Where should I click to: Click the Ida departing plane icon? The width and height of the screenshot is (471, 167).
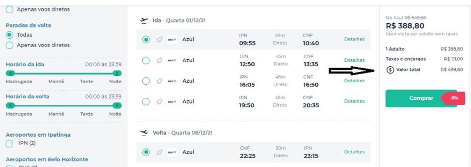click(144, 21)
